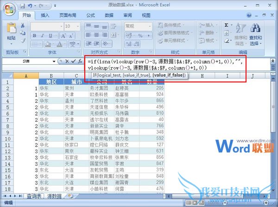Collapse the formula bar chevron
278x207 pixels.
coord(273,61)
